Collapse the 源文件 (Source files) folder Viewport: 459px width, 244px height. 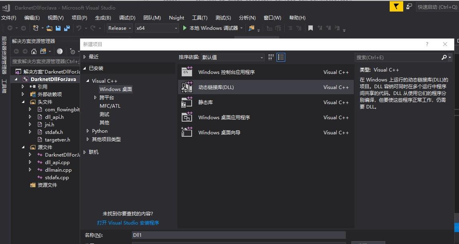point(23,147)
